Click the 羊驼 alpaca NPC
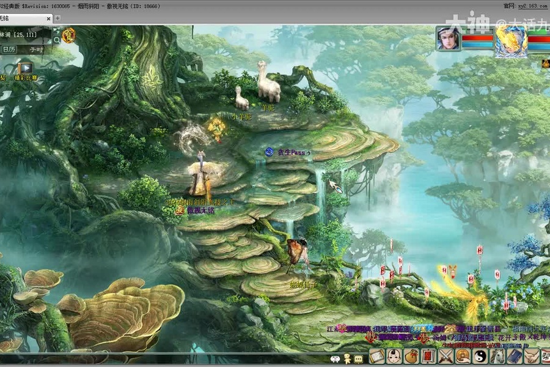The image size is (550, 367). pyautogui.click(x=269, y=82)
